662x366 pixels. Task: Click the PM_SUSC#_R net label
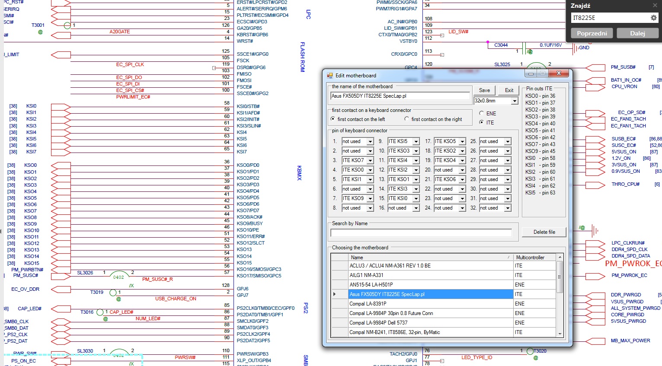[x=157, y=279]
